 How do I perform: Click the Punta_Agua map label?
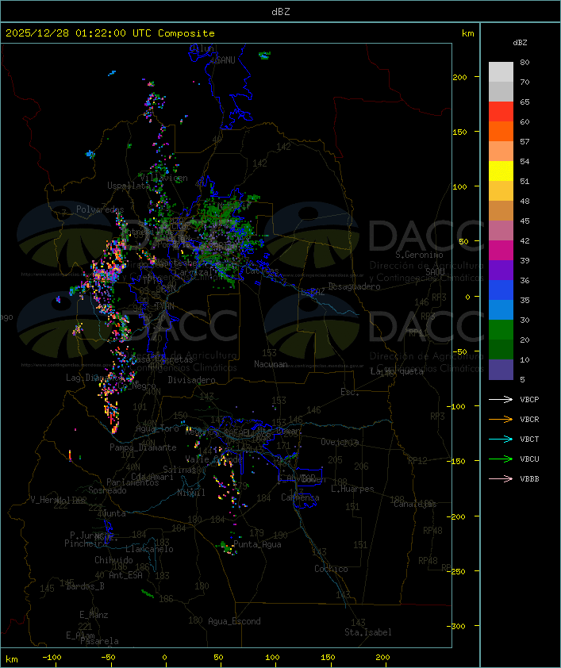tap(257, 544)
